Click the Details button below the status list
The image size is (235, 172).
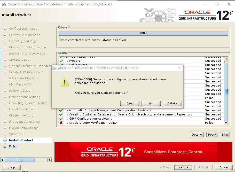(197, 135)
